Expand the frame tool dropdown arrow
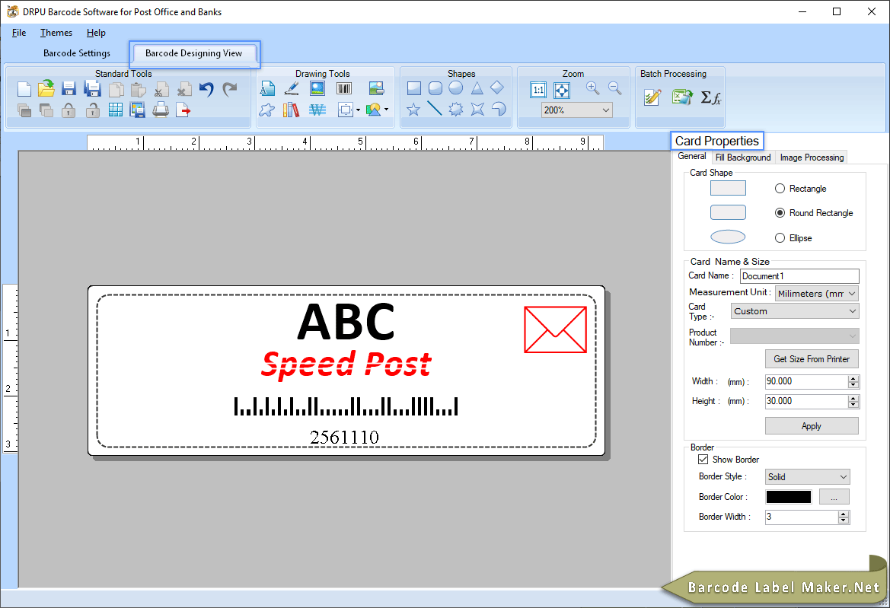Image resolution: width=890 pixels, height=608 pixels. [x=358, y=110]
